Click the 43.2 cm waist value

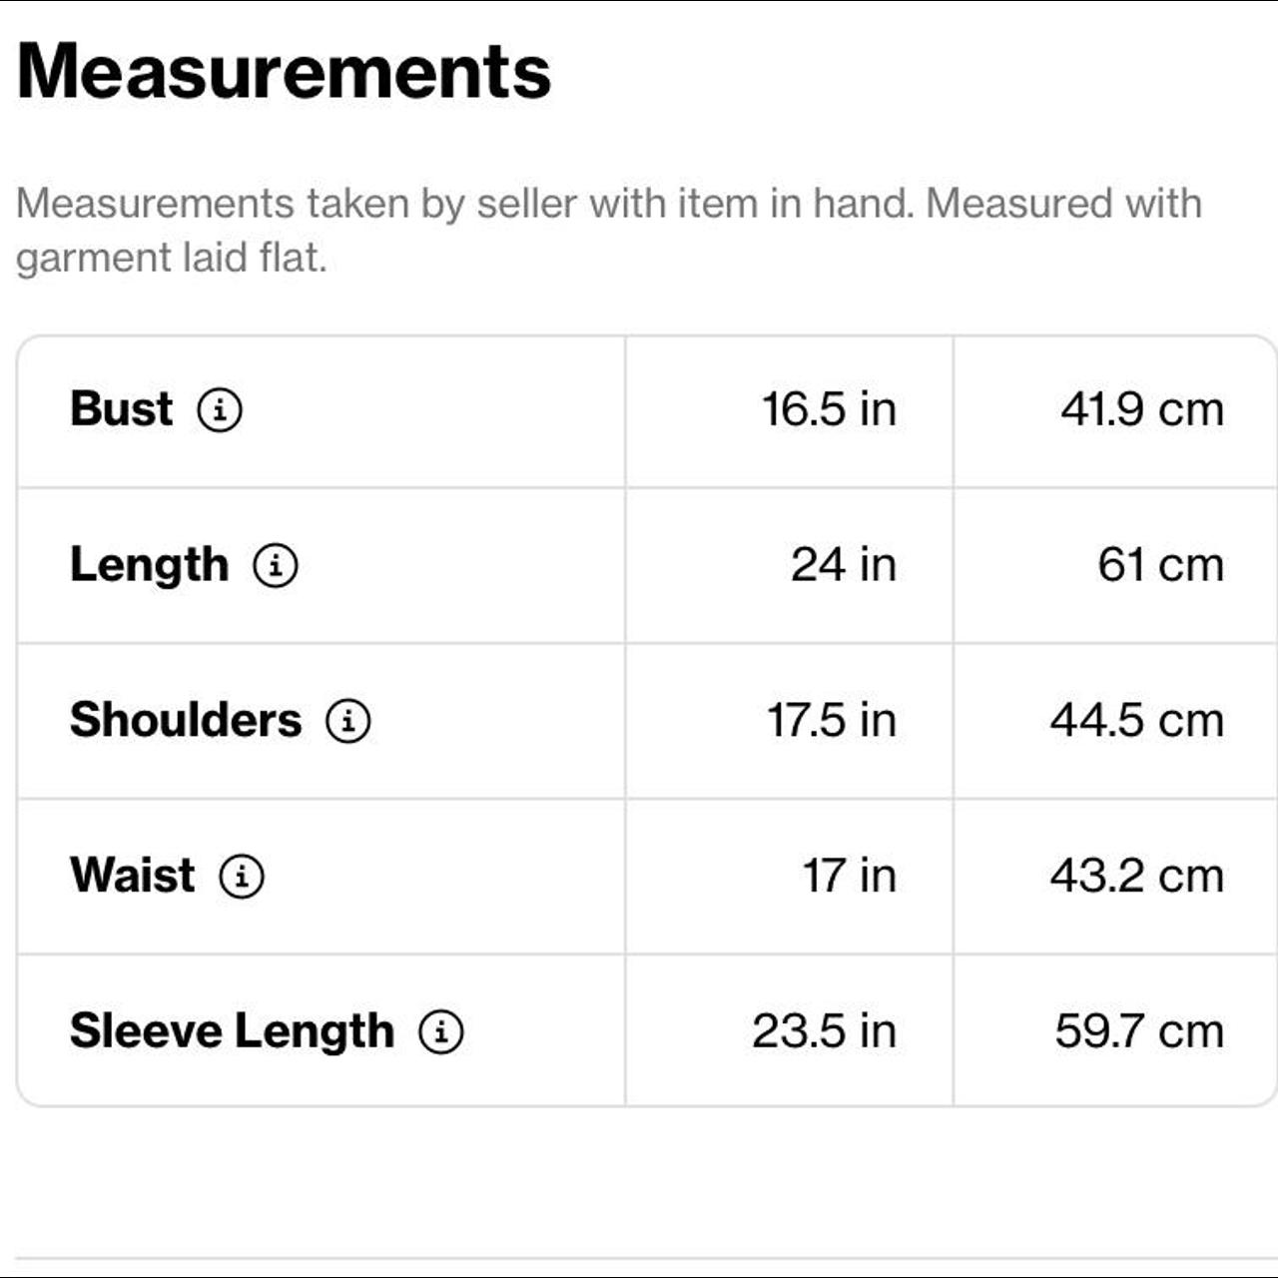(1137, 876)
